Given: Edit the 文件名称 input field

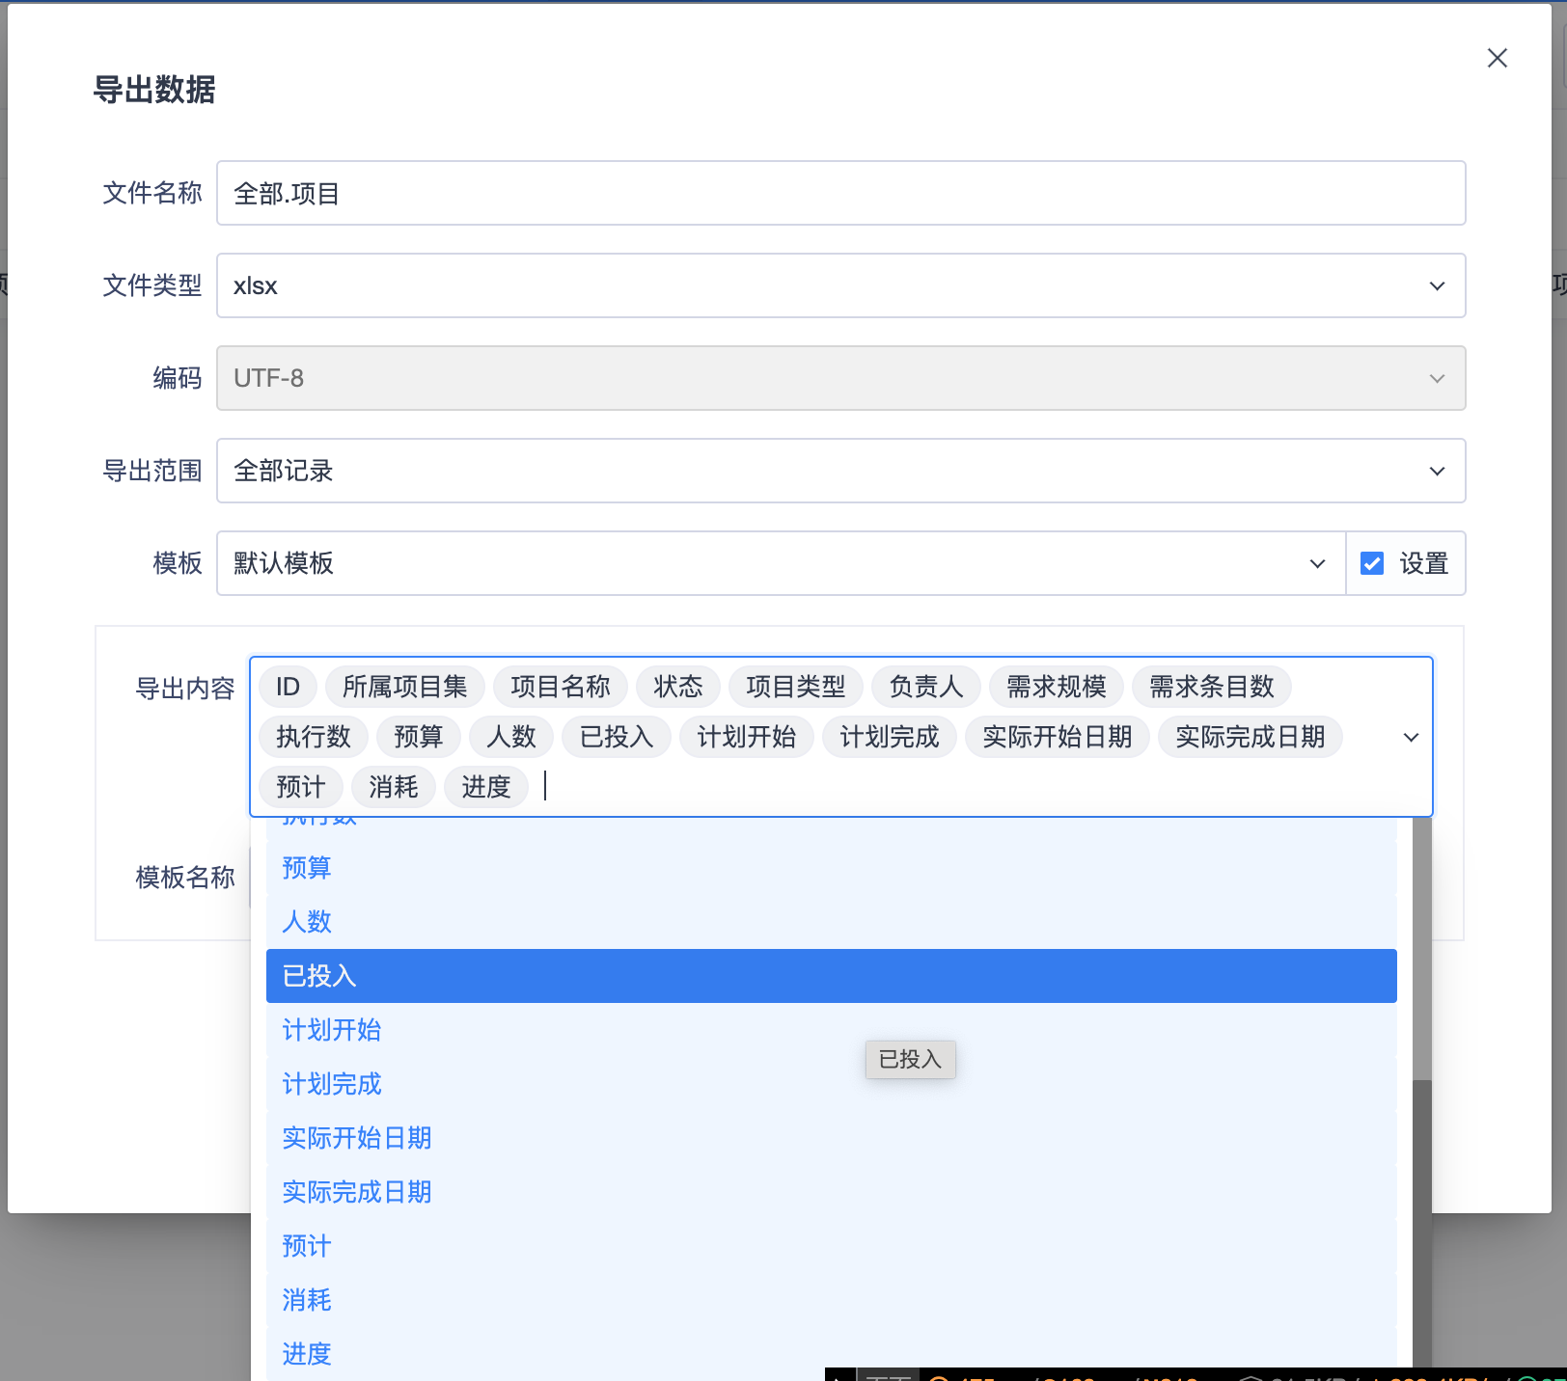Looking at the screenshot, I should [x=840, y=193].
